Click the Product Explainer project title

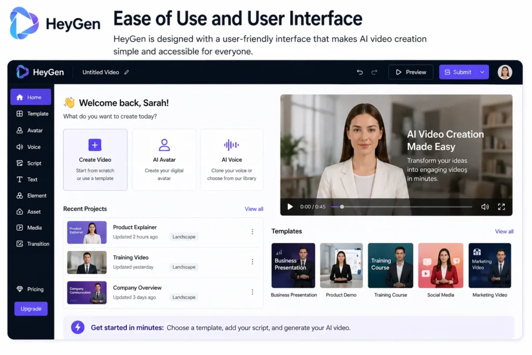(135, 227)
